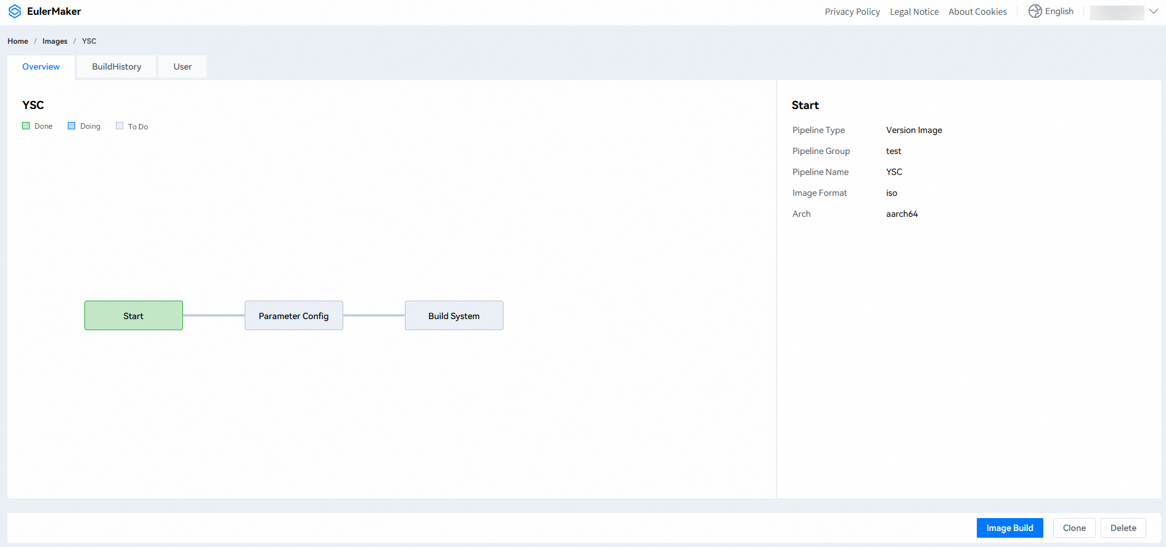Image resolution: width=1166 pixels, height=547 pixels.
Task: Click YSC breadcrumb item
Action: 89,41
